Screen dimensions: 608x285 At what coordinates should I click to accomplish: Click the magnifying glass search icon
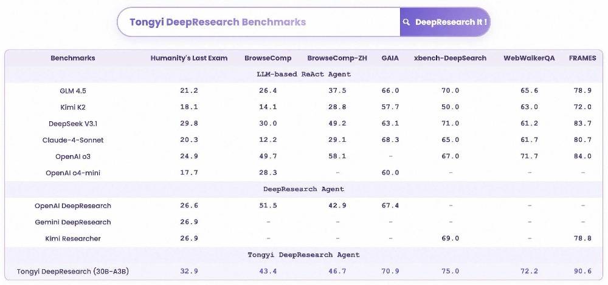click(x=406, y=22)
